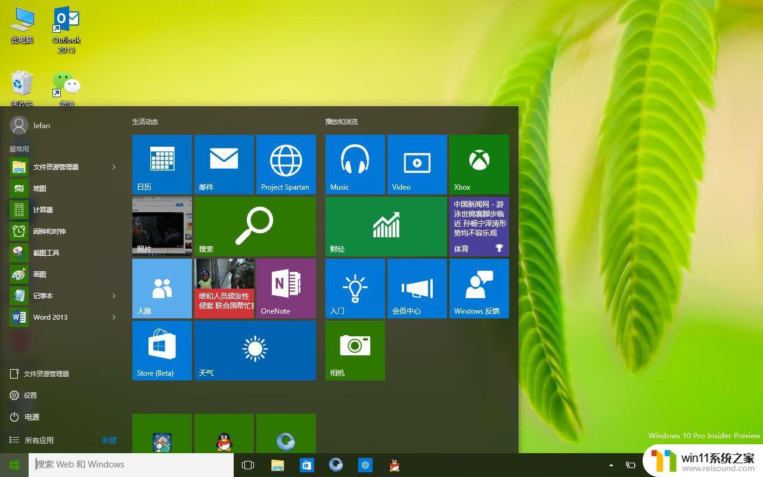Open the 日历 calendar tile
The height and width of the screenshot is (477, 763).
coord(162,165)
